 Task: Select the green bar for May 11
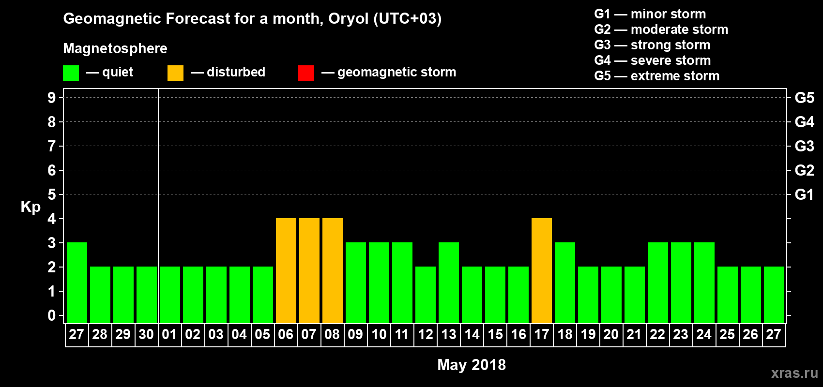tap(402, 283)
